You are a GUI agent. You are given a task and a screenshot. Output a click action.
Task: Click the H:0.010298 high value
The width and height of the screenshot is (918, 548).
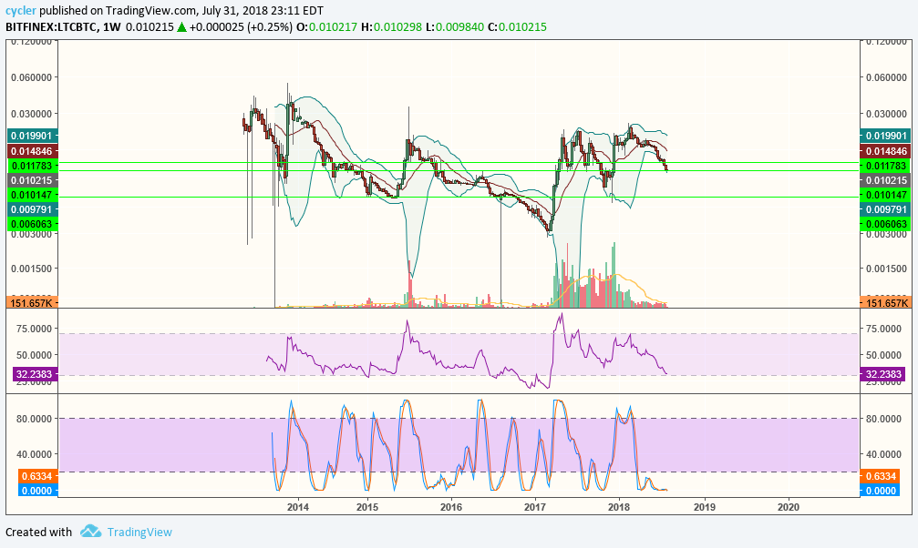[391, 27]
